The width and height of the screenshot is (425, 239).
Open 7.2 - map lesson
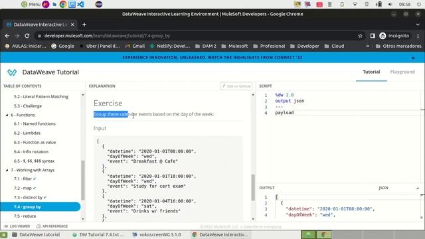tap(25, 188)
